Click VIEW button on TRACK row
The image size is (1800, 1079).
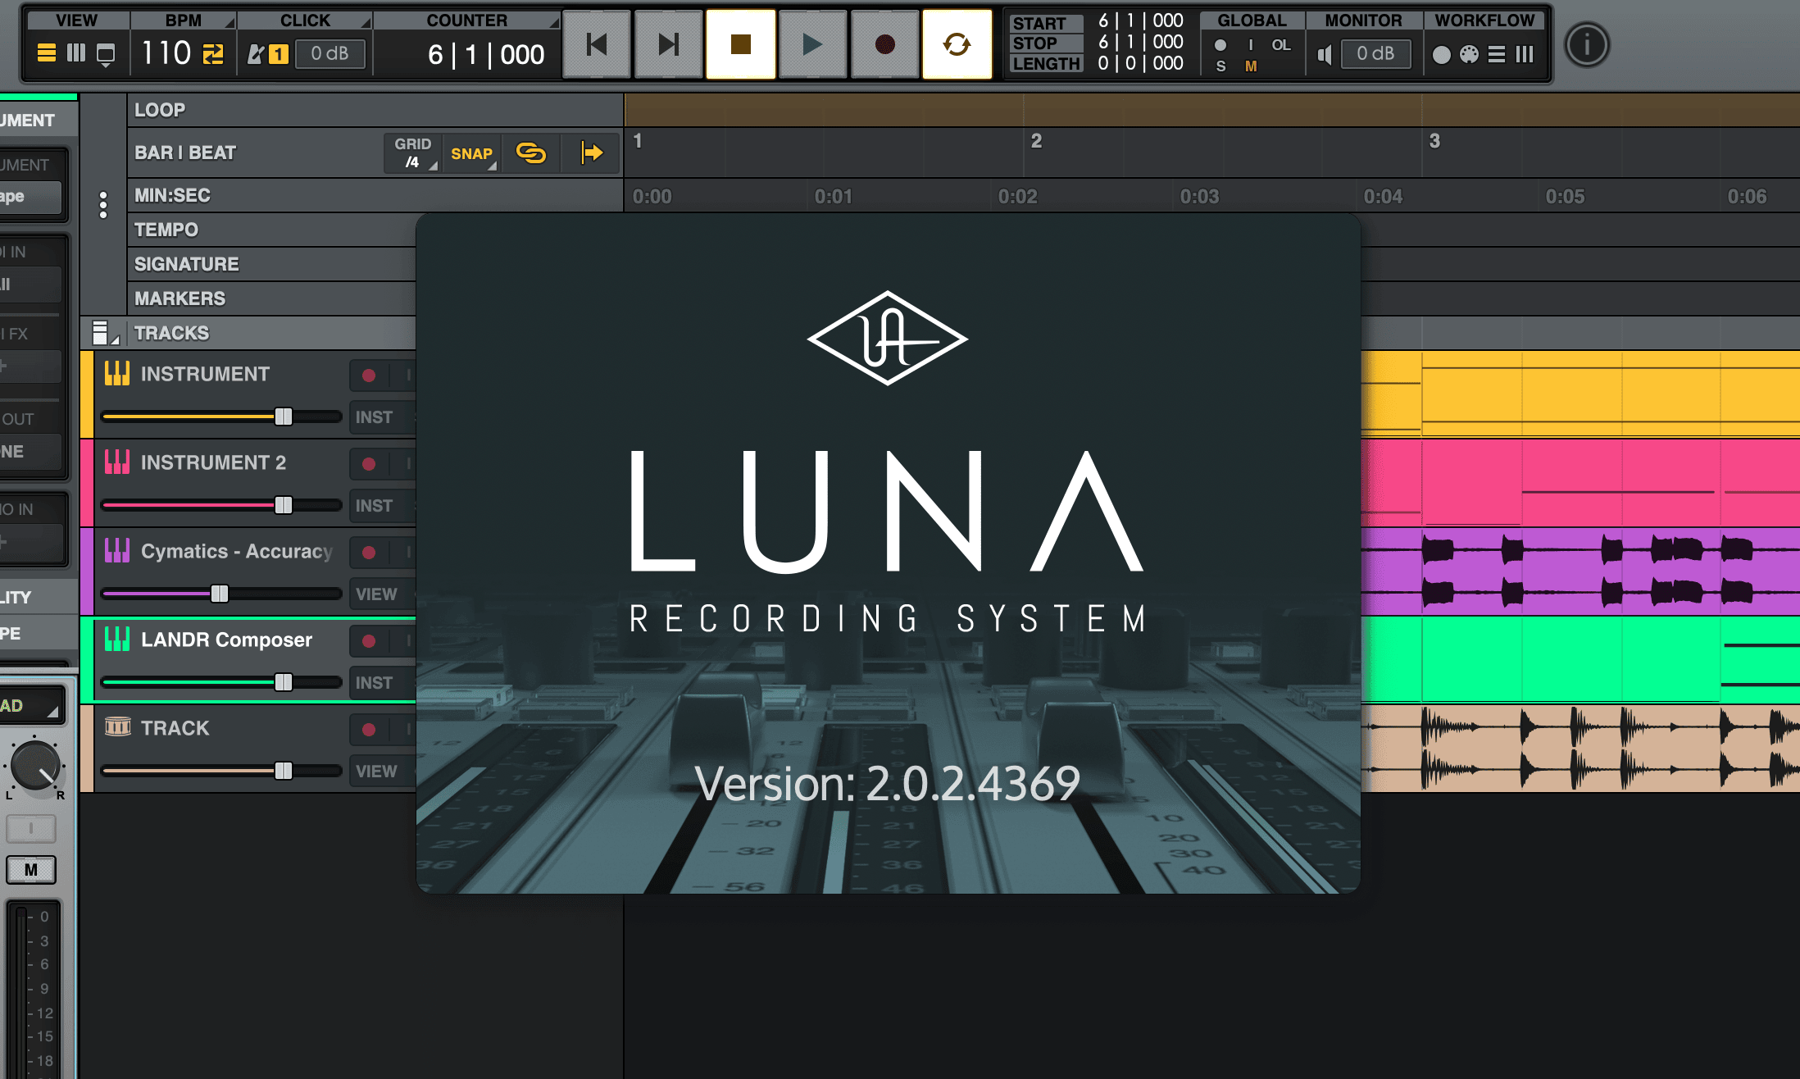coord(376,772)
